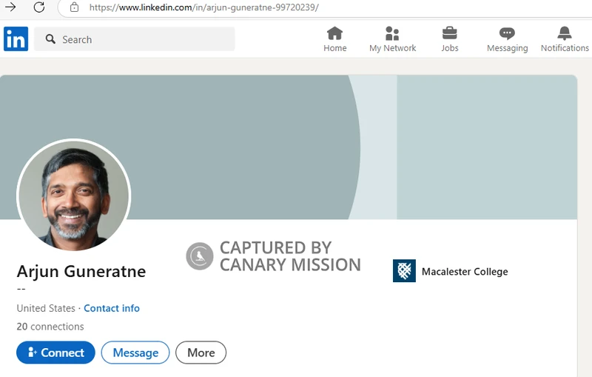Open Arjun Guneratne's profile photo
The image size is (592, 377).
(x=74, y=196)
